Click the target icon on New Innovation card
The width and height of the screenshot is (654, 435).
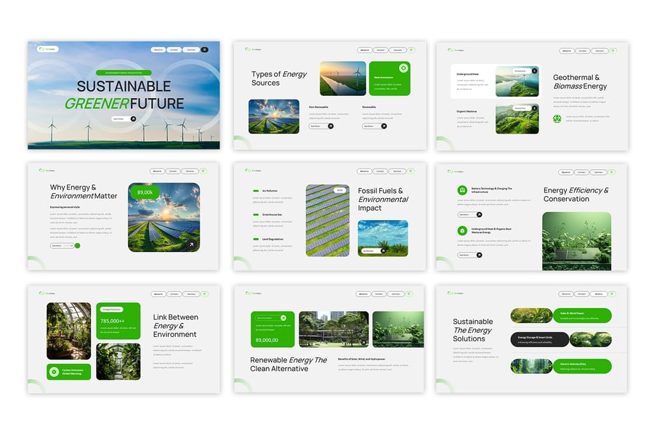[x=403, y=68]
